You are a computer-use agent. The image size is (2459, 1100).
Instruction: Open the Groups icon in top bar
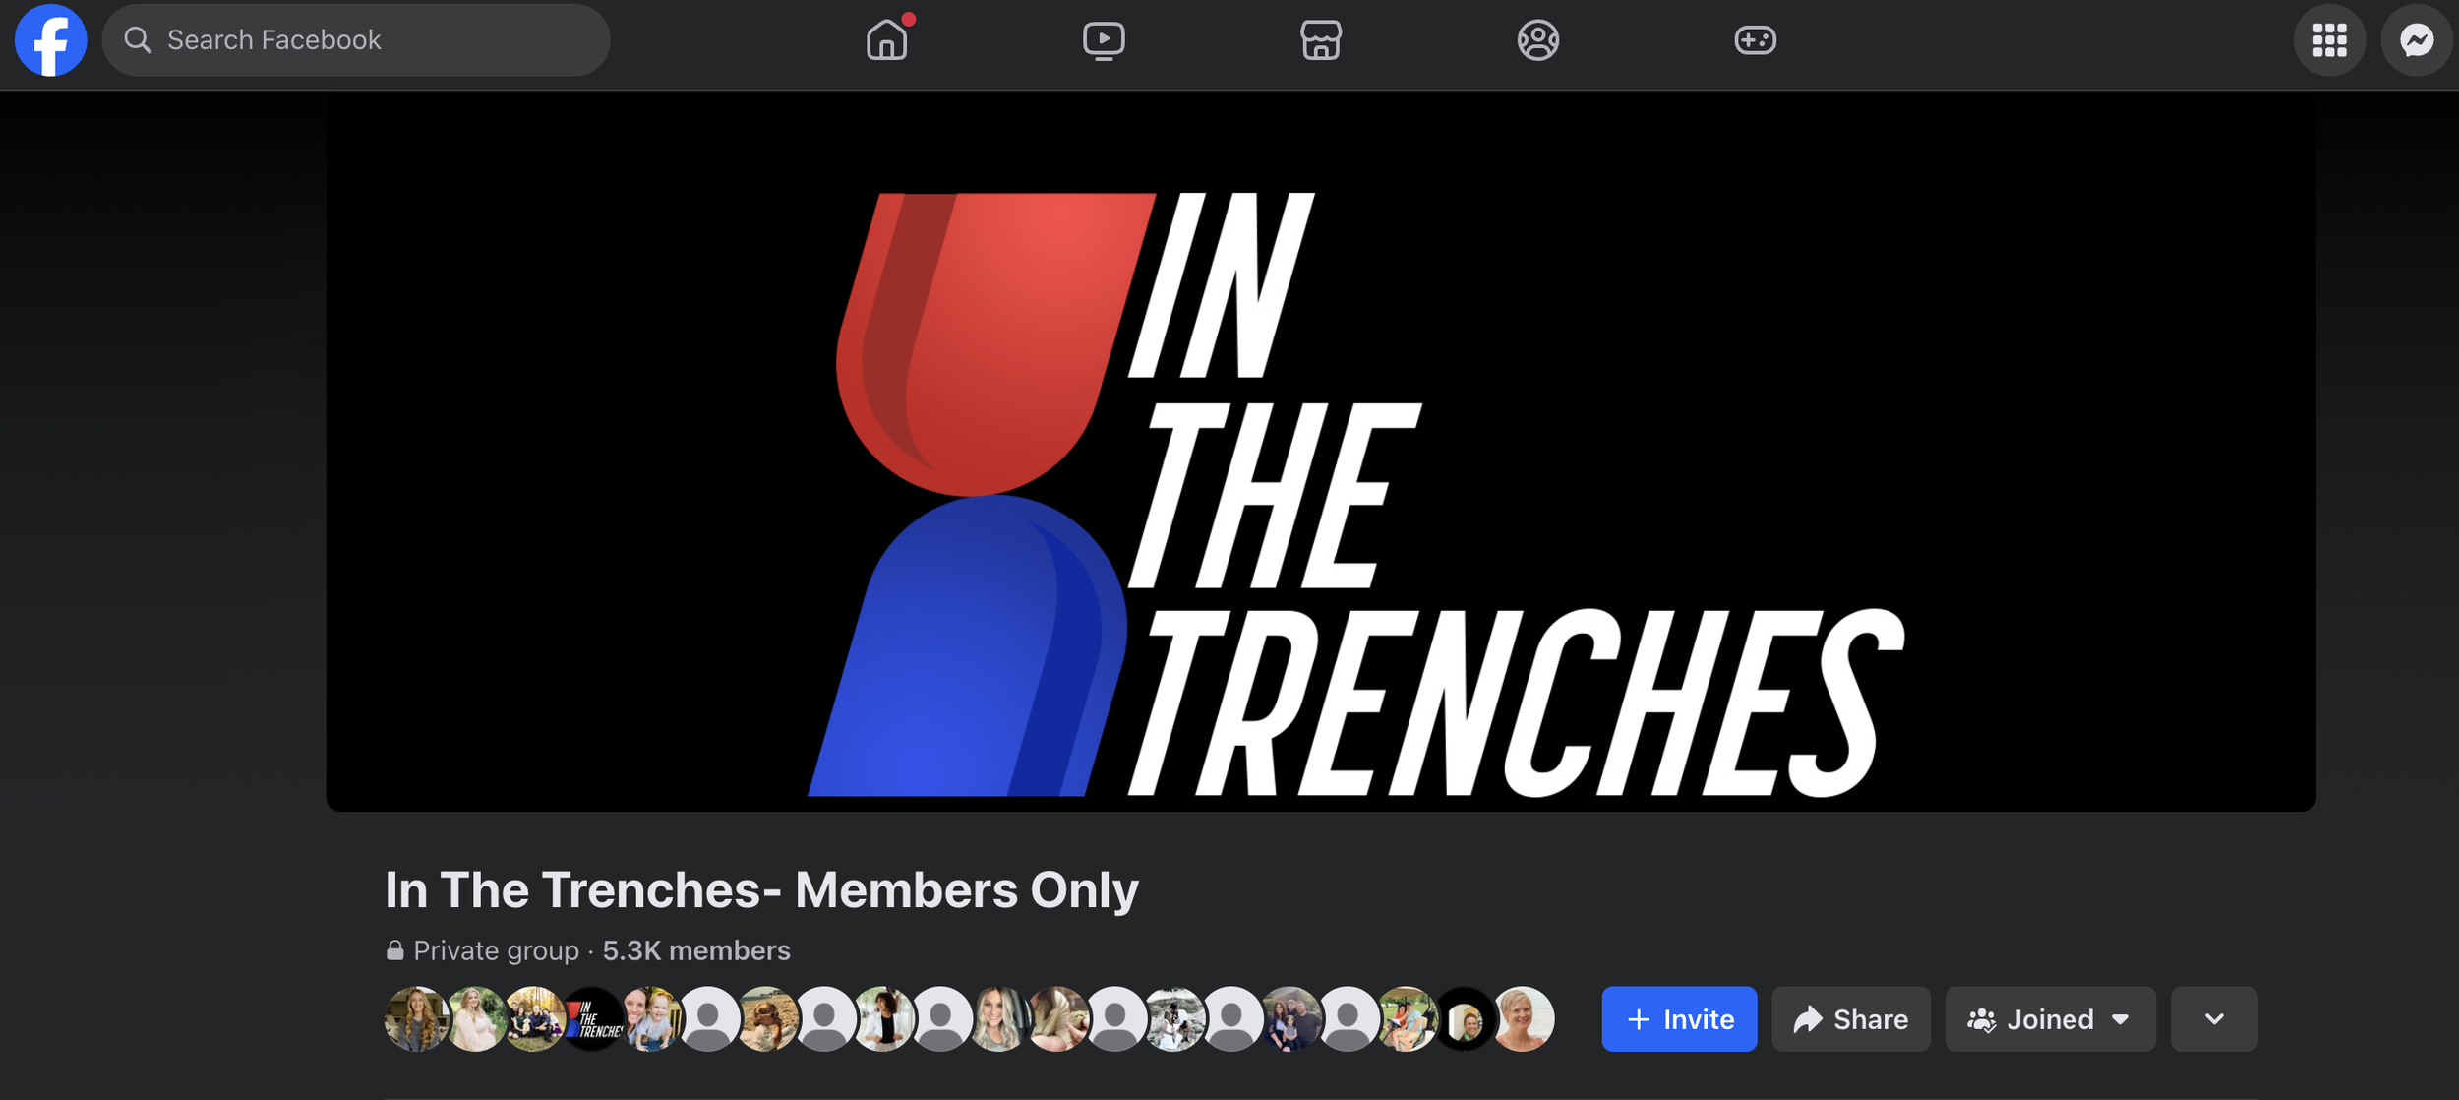[1537, 40]
